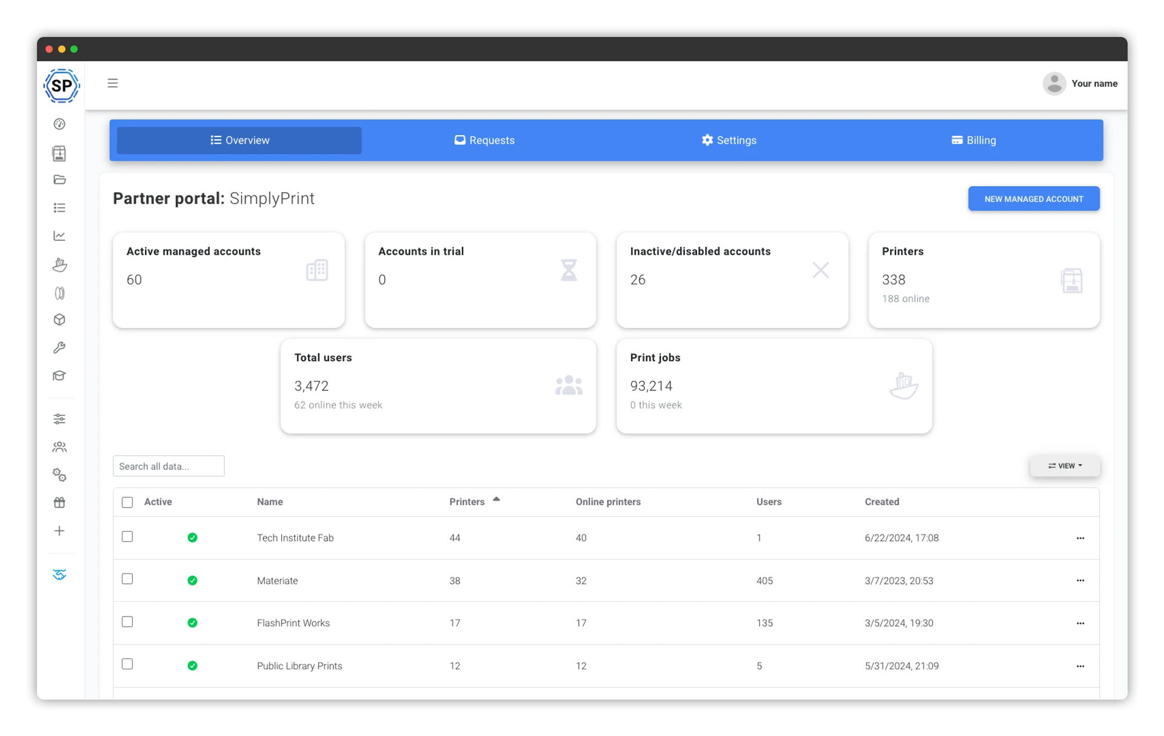Open the gift box icon in sidebar
This screenshot has width=1164, height=736.
pos(59,503)
